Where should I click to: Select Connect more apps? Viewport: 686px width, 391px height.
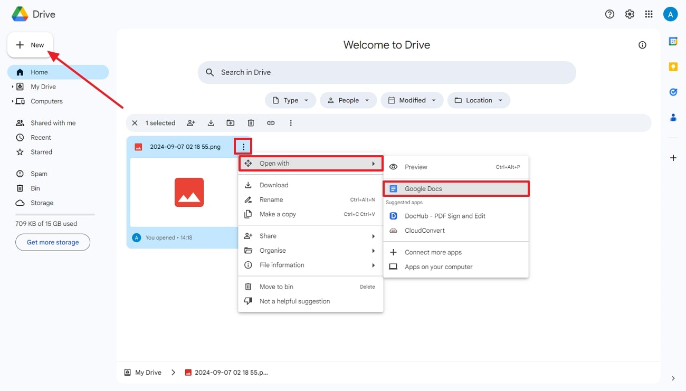456,252
